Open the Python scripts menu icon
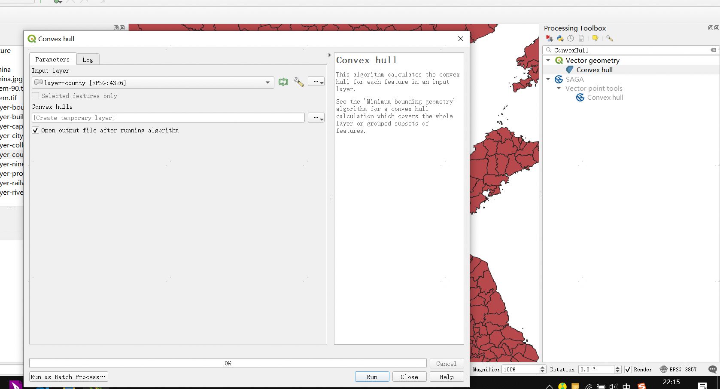 point(560,38)
